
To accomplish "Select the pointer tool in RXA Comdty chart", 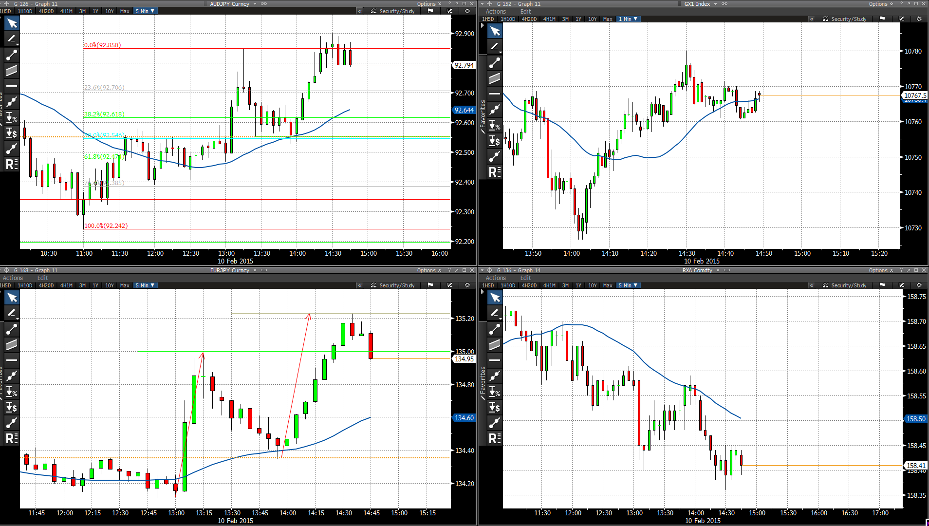I will pyautogui.click(x=495, y=298).
